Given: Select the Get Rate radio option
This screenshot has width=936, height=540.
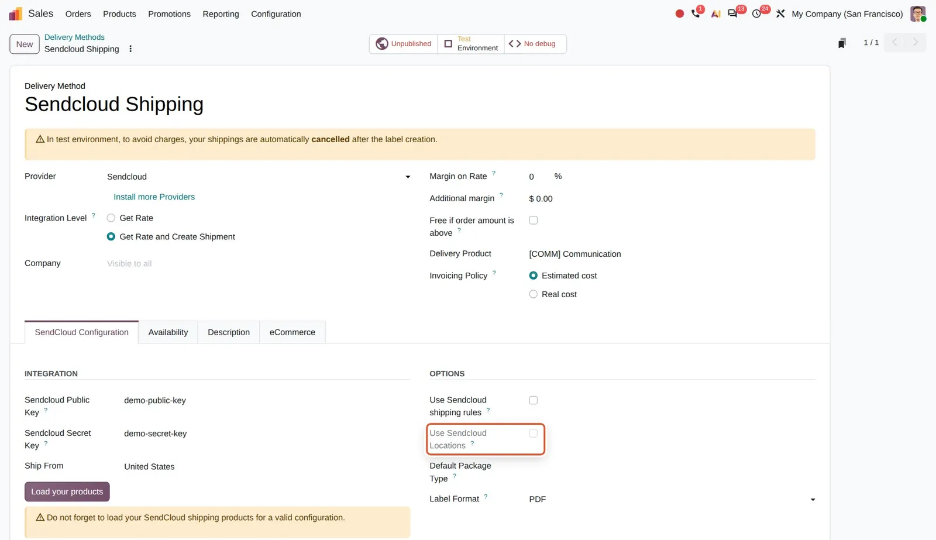Looking at the screenshot, I should click(x=111, y=218).
